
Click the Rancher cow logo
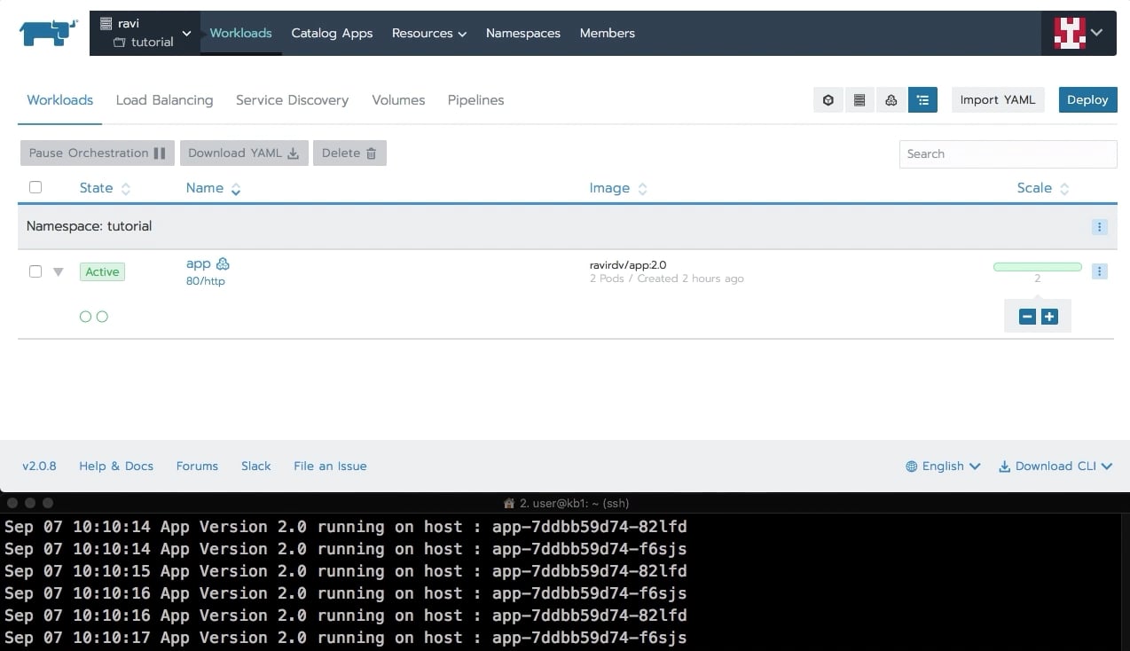tap(48, 33)
